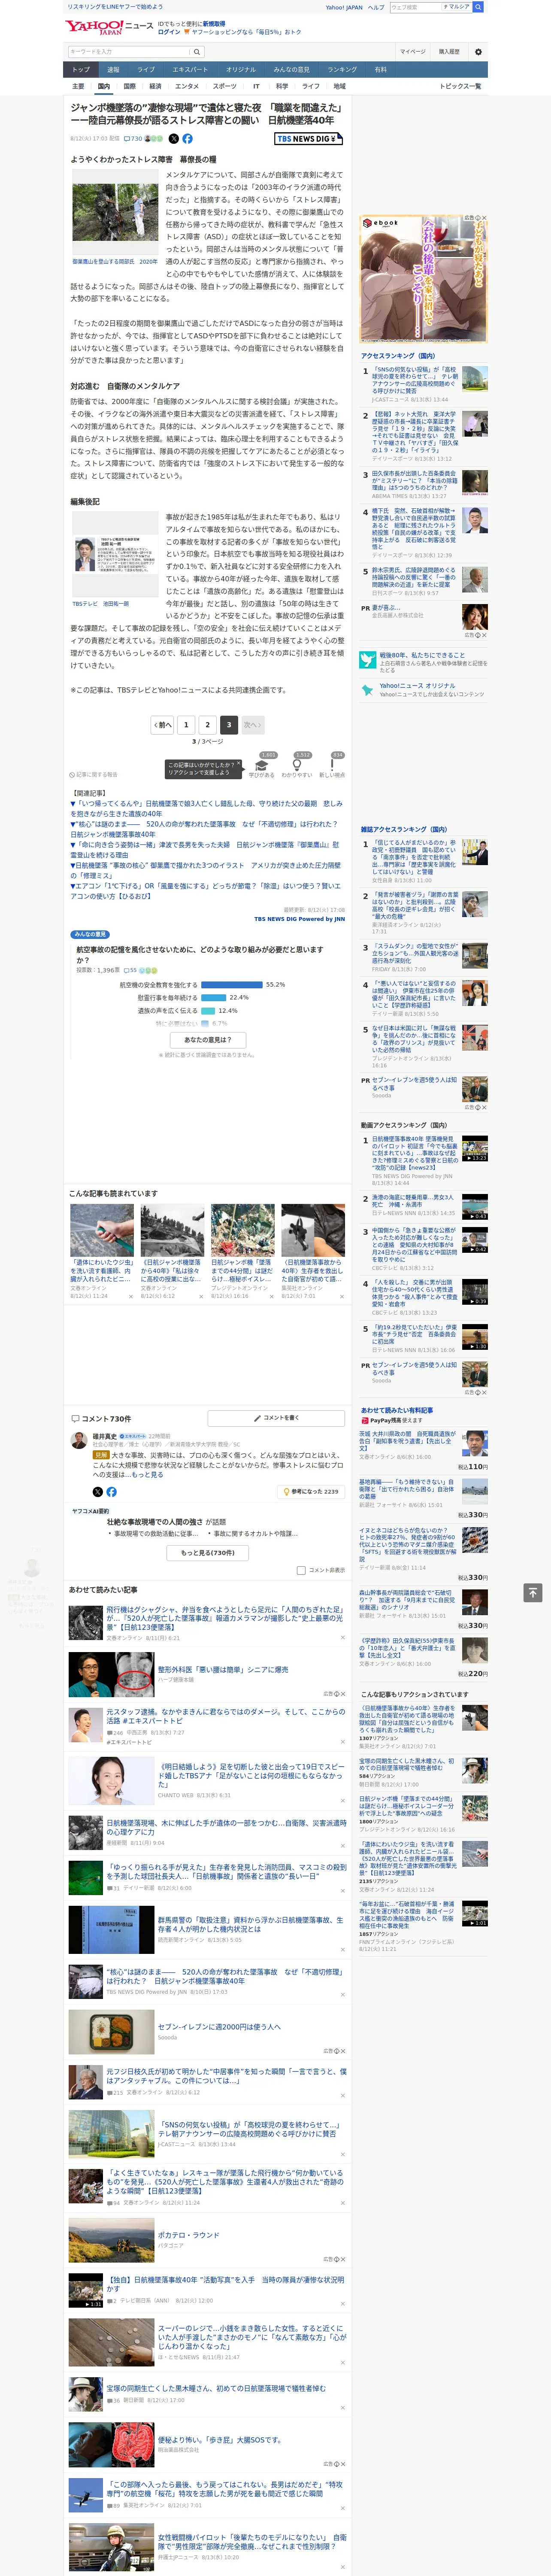The image size is (551, 2576).
Task: Open the マルシア trending search link
Action: pyautogui.click(x=457, y=7)
